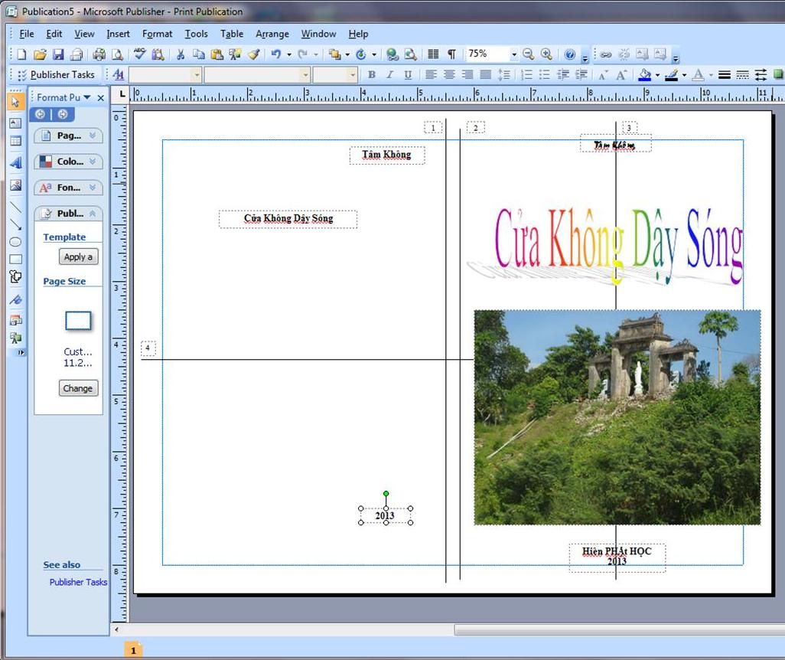The width and height of the screenshot is (785, 660).
Task: Align text right
Action: (467, 75)
